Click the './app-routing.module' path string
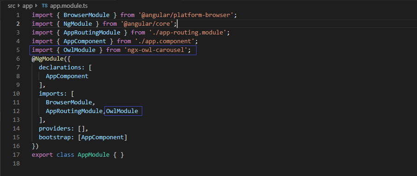Screen dimensions: 417x176 [x=186, y=33]
